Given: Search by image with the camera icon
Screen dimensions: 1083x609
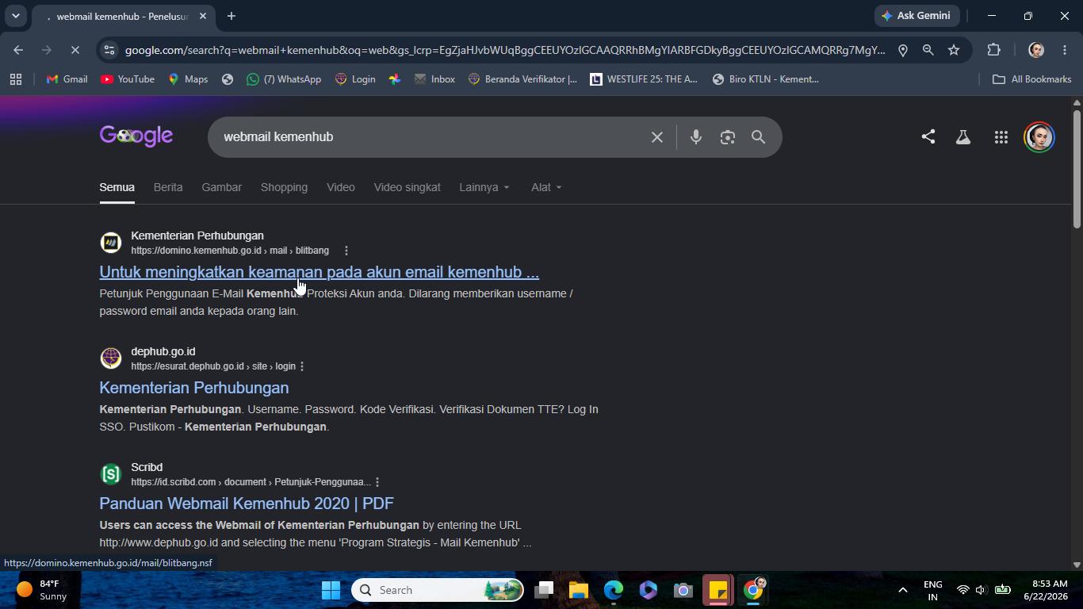Looking at the screenshot, I should 728,137.
